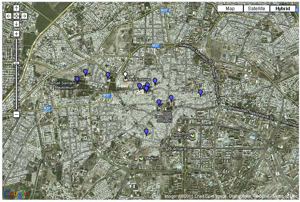
Task: Pan the map up with the arrow
Action: click(x=16, y=8)
